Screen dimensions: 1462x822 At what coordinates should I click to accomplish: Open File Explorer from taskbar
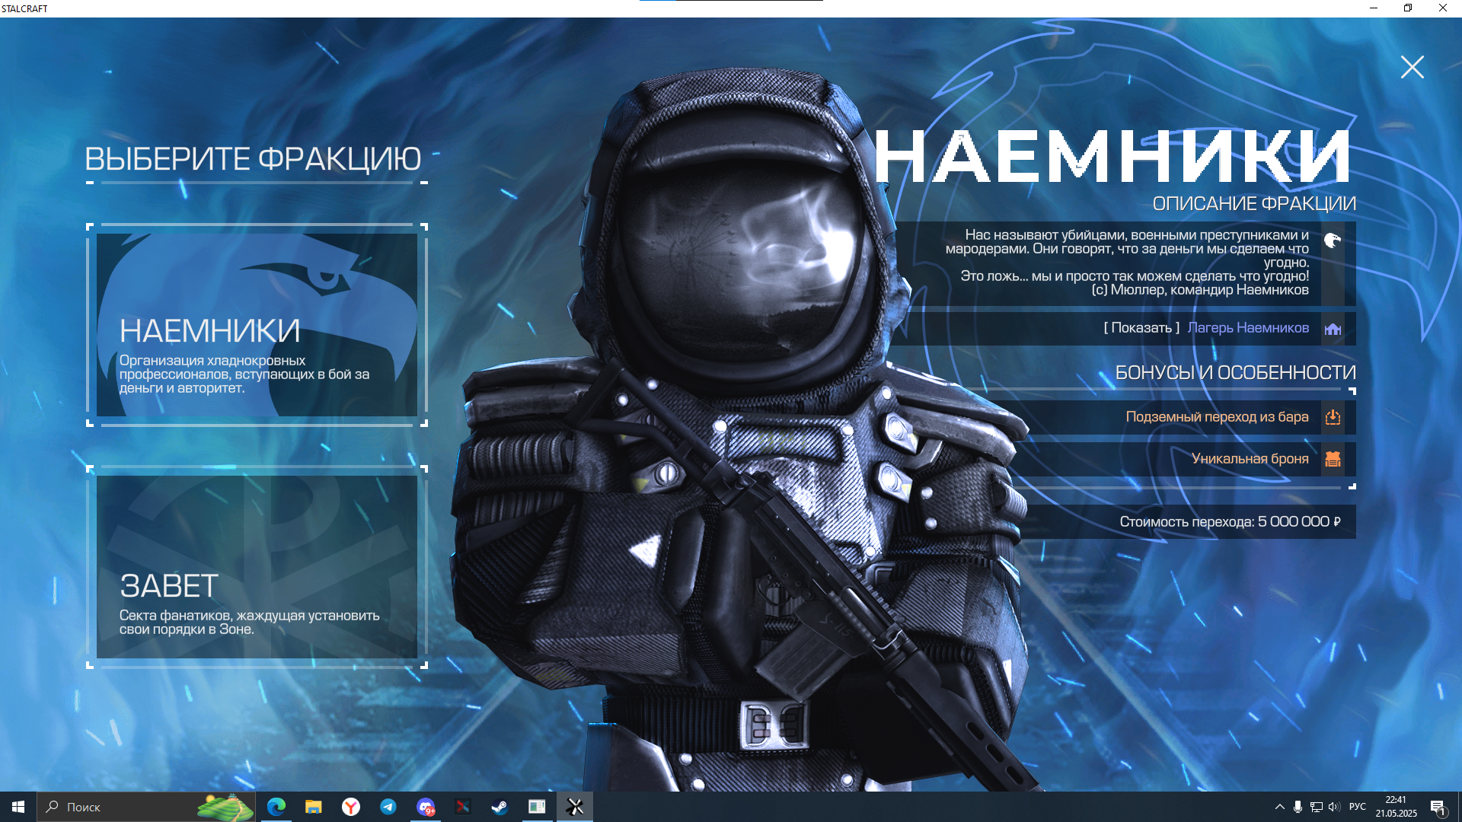point(313,807)
